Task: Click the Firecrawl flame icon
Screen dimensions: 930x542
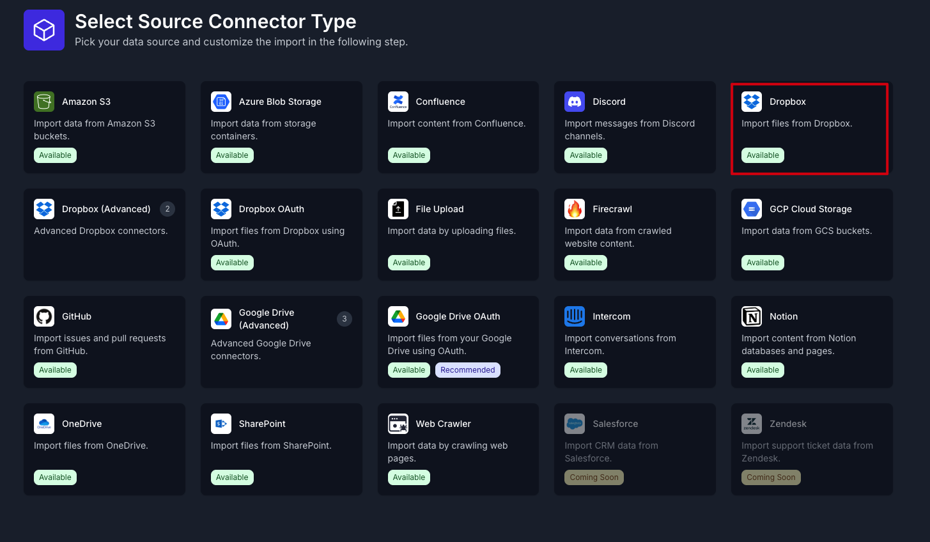Action: [575, 209]
